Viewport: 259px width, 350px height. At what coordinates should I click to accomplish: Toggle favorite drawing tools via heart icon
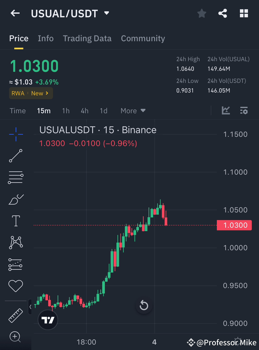pos(15,286)
